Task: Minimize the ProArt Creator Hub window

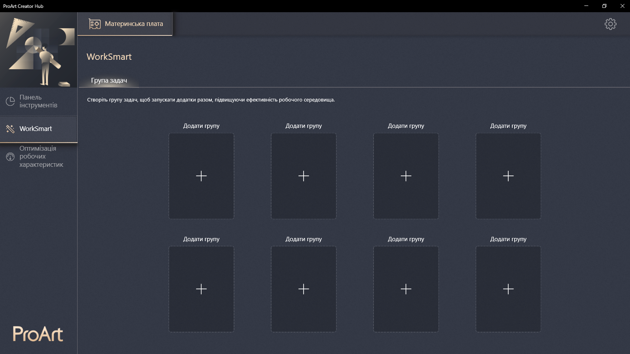Action: click(586, 6)
